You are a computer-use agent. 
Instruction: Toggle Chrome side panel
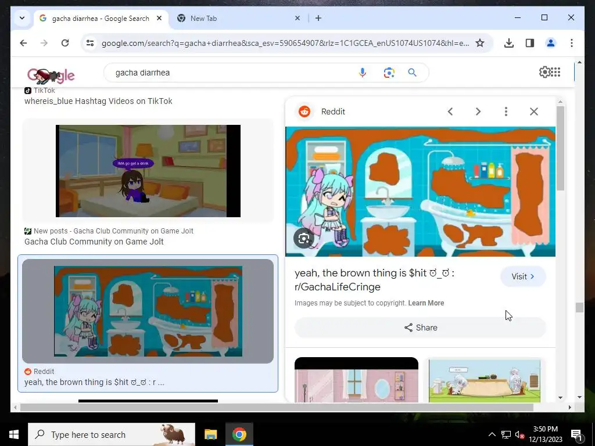coord(530,43)
